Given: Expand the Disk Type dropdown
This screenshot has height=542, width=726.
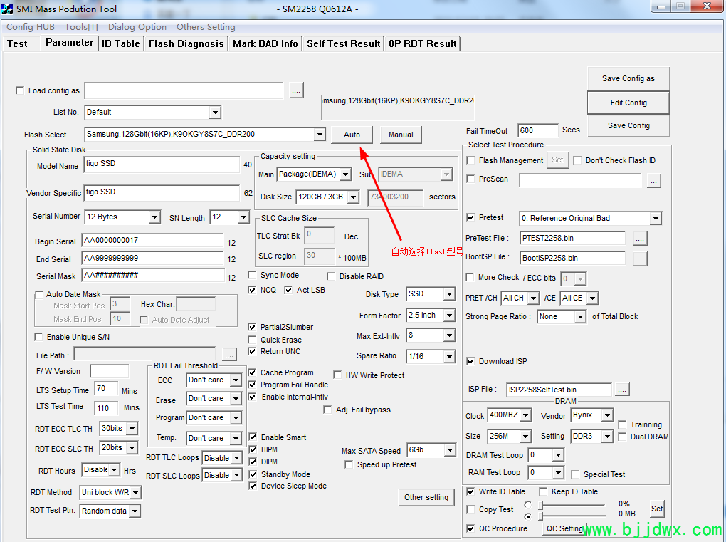Looking at the screenshot, I should click(449, 294).
